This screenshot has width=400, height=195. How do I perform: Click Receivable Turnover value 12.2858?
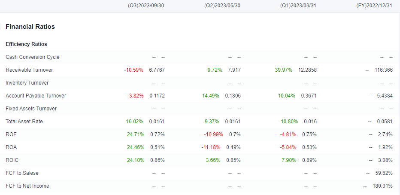pos(307,70)
